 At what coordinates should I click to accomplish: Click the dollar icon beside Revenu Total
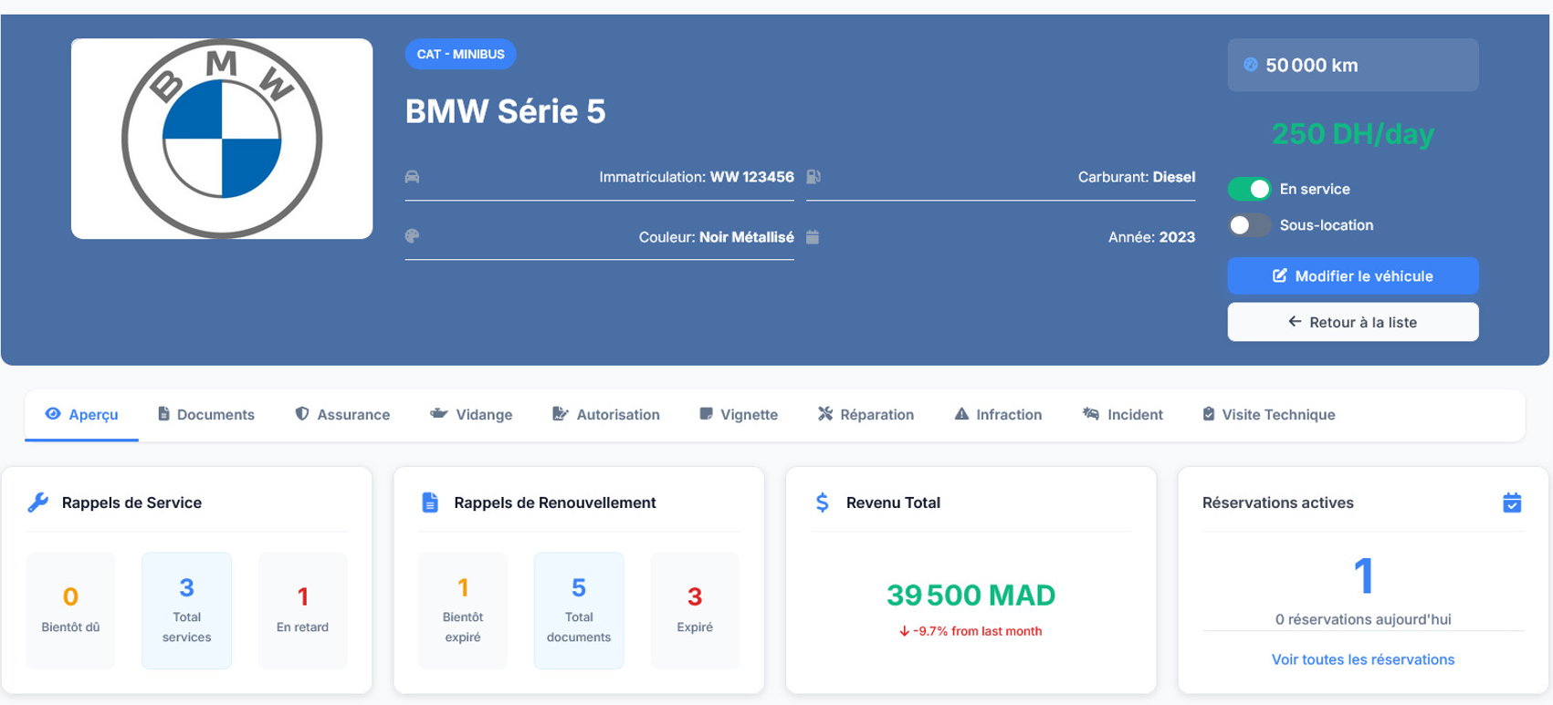822,503
